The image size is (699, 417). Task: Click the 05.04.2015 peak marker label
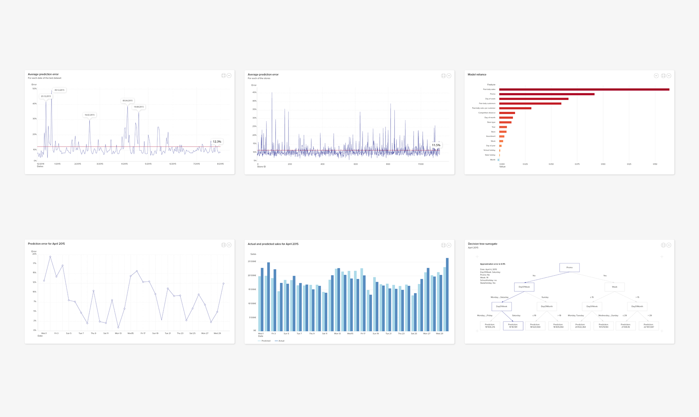127,101
